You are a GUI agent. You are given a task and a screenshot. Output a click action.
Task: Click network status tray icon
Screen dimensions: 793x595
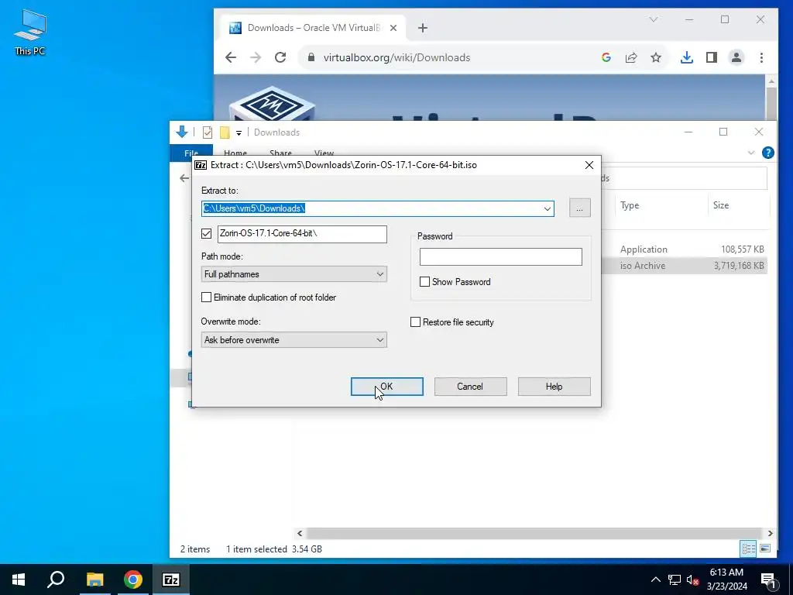pos(675,580)
